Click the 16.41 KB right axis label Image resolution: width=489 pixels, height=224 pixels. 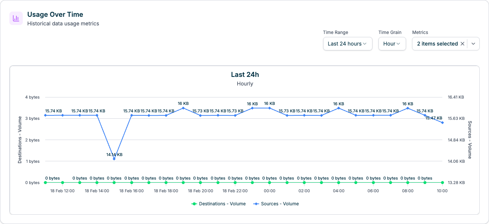pos(455,97)
